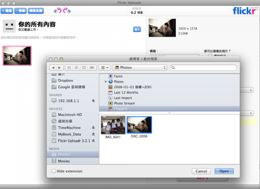Select Photo Stream item
This screenshot has width=260, height=189.
coord(169,103)
